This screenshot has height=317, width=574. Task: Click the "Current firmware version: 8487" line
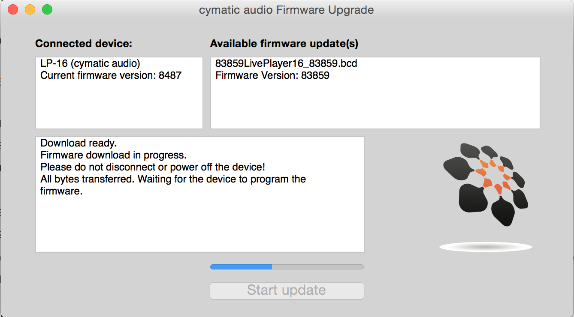pyautogui.click(x=111, y=76)
